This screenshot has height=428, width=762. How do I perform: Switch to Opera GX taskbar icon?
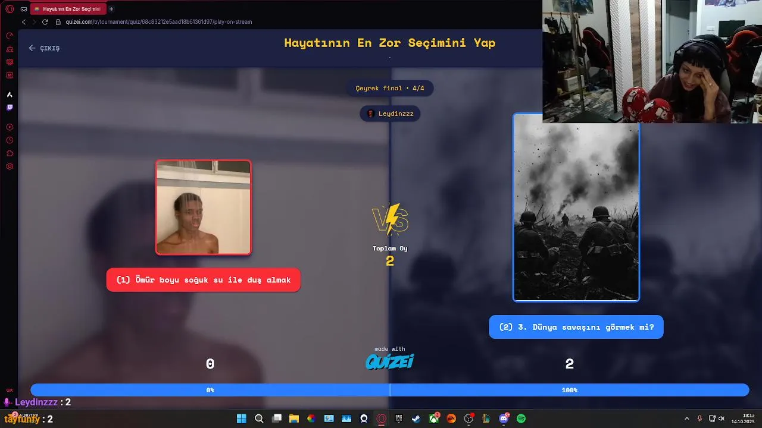click(382, 418)
